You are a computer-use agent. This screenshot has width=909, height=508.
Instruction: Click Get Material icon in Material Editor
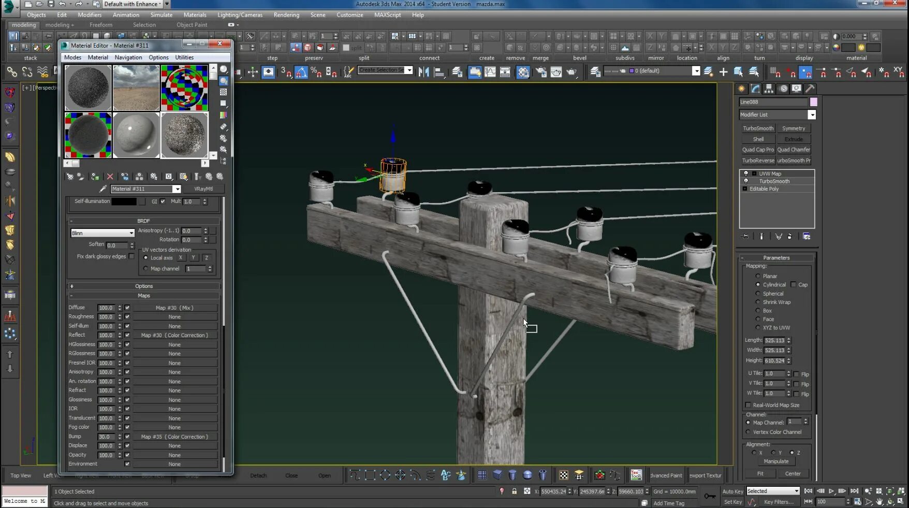click(x=69, y=177)
